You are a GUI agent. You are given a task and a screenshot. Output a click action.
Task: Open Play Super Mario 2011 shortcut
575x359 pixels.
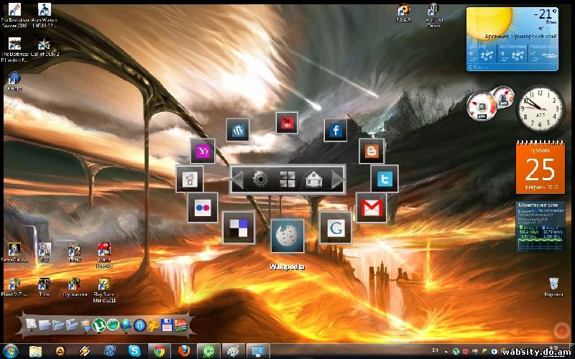click(x=104, y=290)
